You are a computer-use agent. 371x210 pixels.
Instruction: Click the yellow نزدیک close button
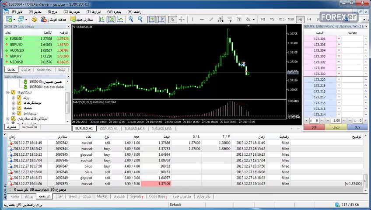(336, 127)
